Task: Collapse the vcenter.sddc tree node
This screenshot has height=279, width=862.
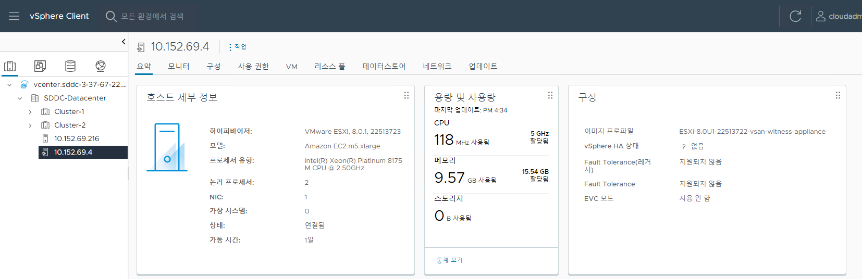Action: 9,84
